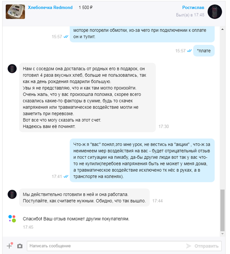Click the scrollbar up arrow
230x254 pixels.
[222, 29]
